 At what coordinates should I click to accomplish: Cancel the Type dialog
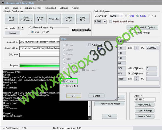(96, 96)
